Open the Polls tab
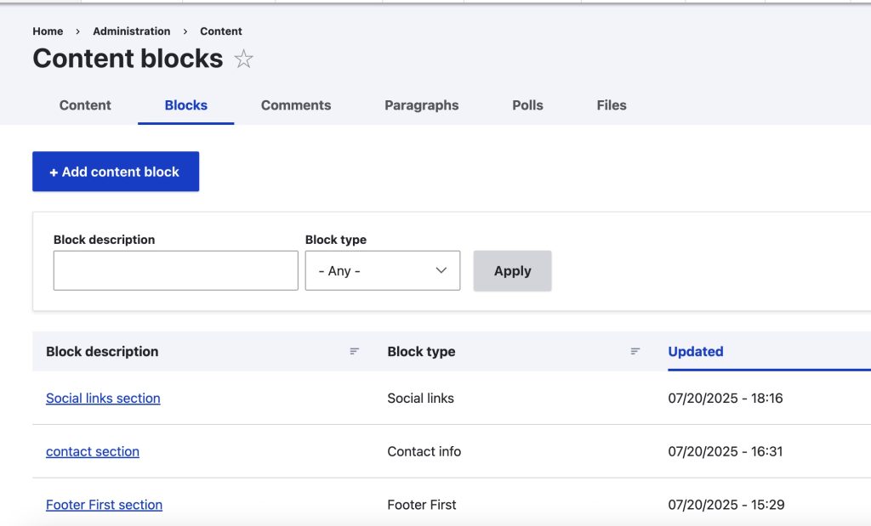The height and width of the screenshot is (526, 871). 527,105
